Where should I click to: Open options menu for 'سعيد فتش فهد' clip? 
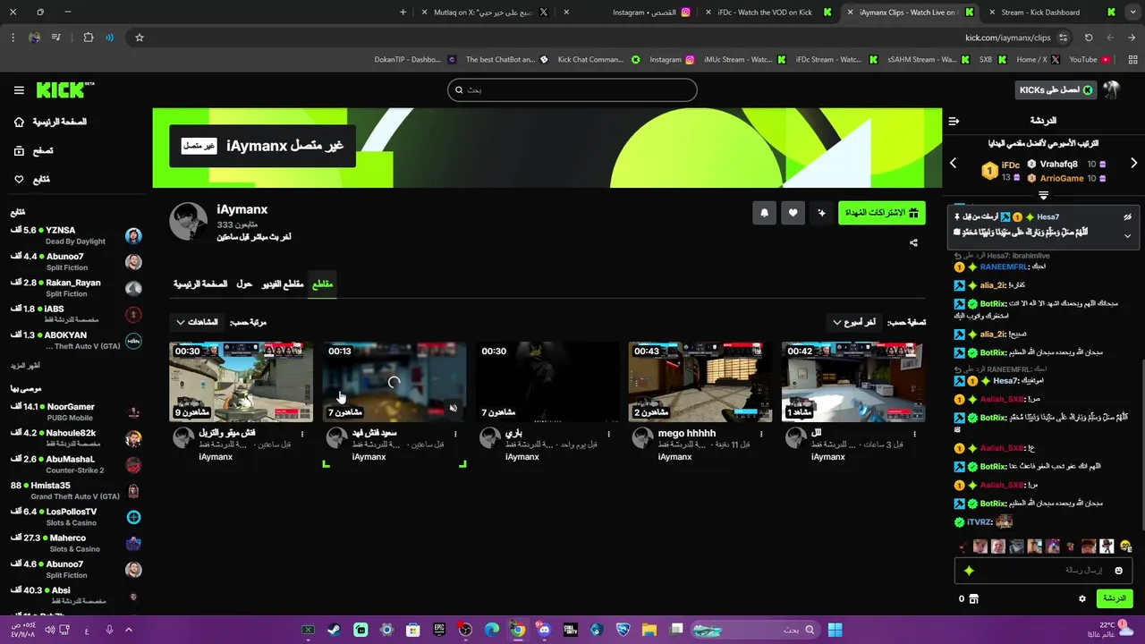tap(455, 434)
